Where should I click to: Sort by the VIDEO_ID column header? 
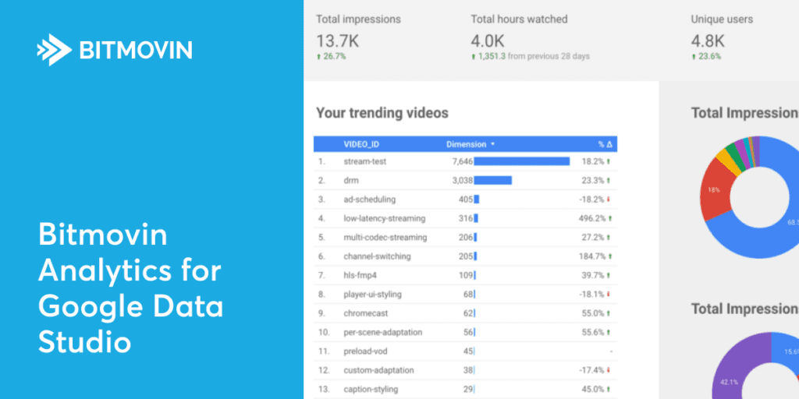point(361,144)
